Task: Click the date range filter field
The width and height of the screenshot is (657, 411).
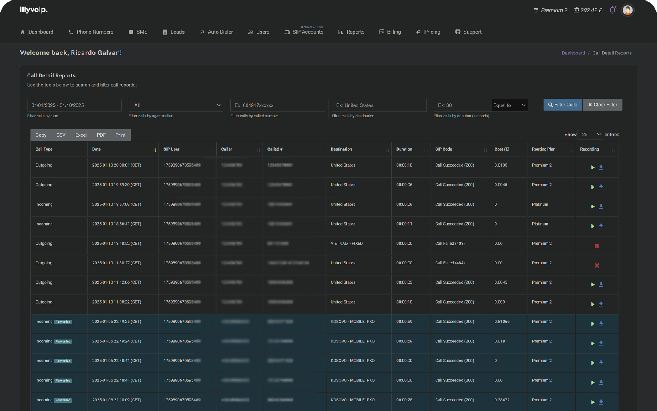Action: (74, 105)
